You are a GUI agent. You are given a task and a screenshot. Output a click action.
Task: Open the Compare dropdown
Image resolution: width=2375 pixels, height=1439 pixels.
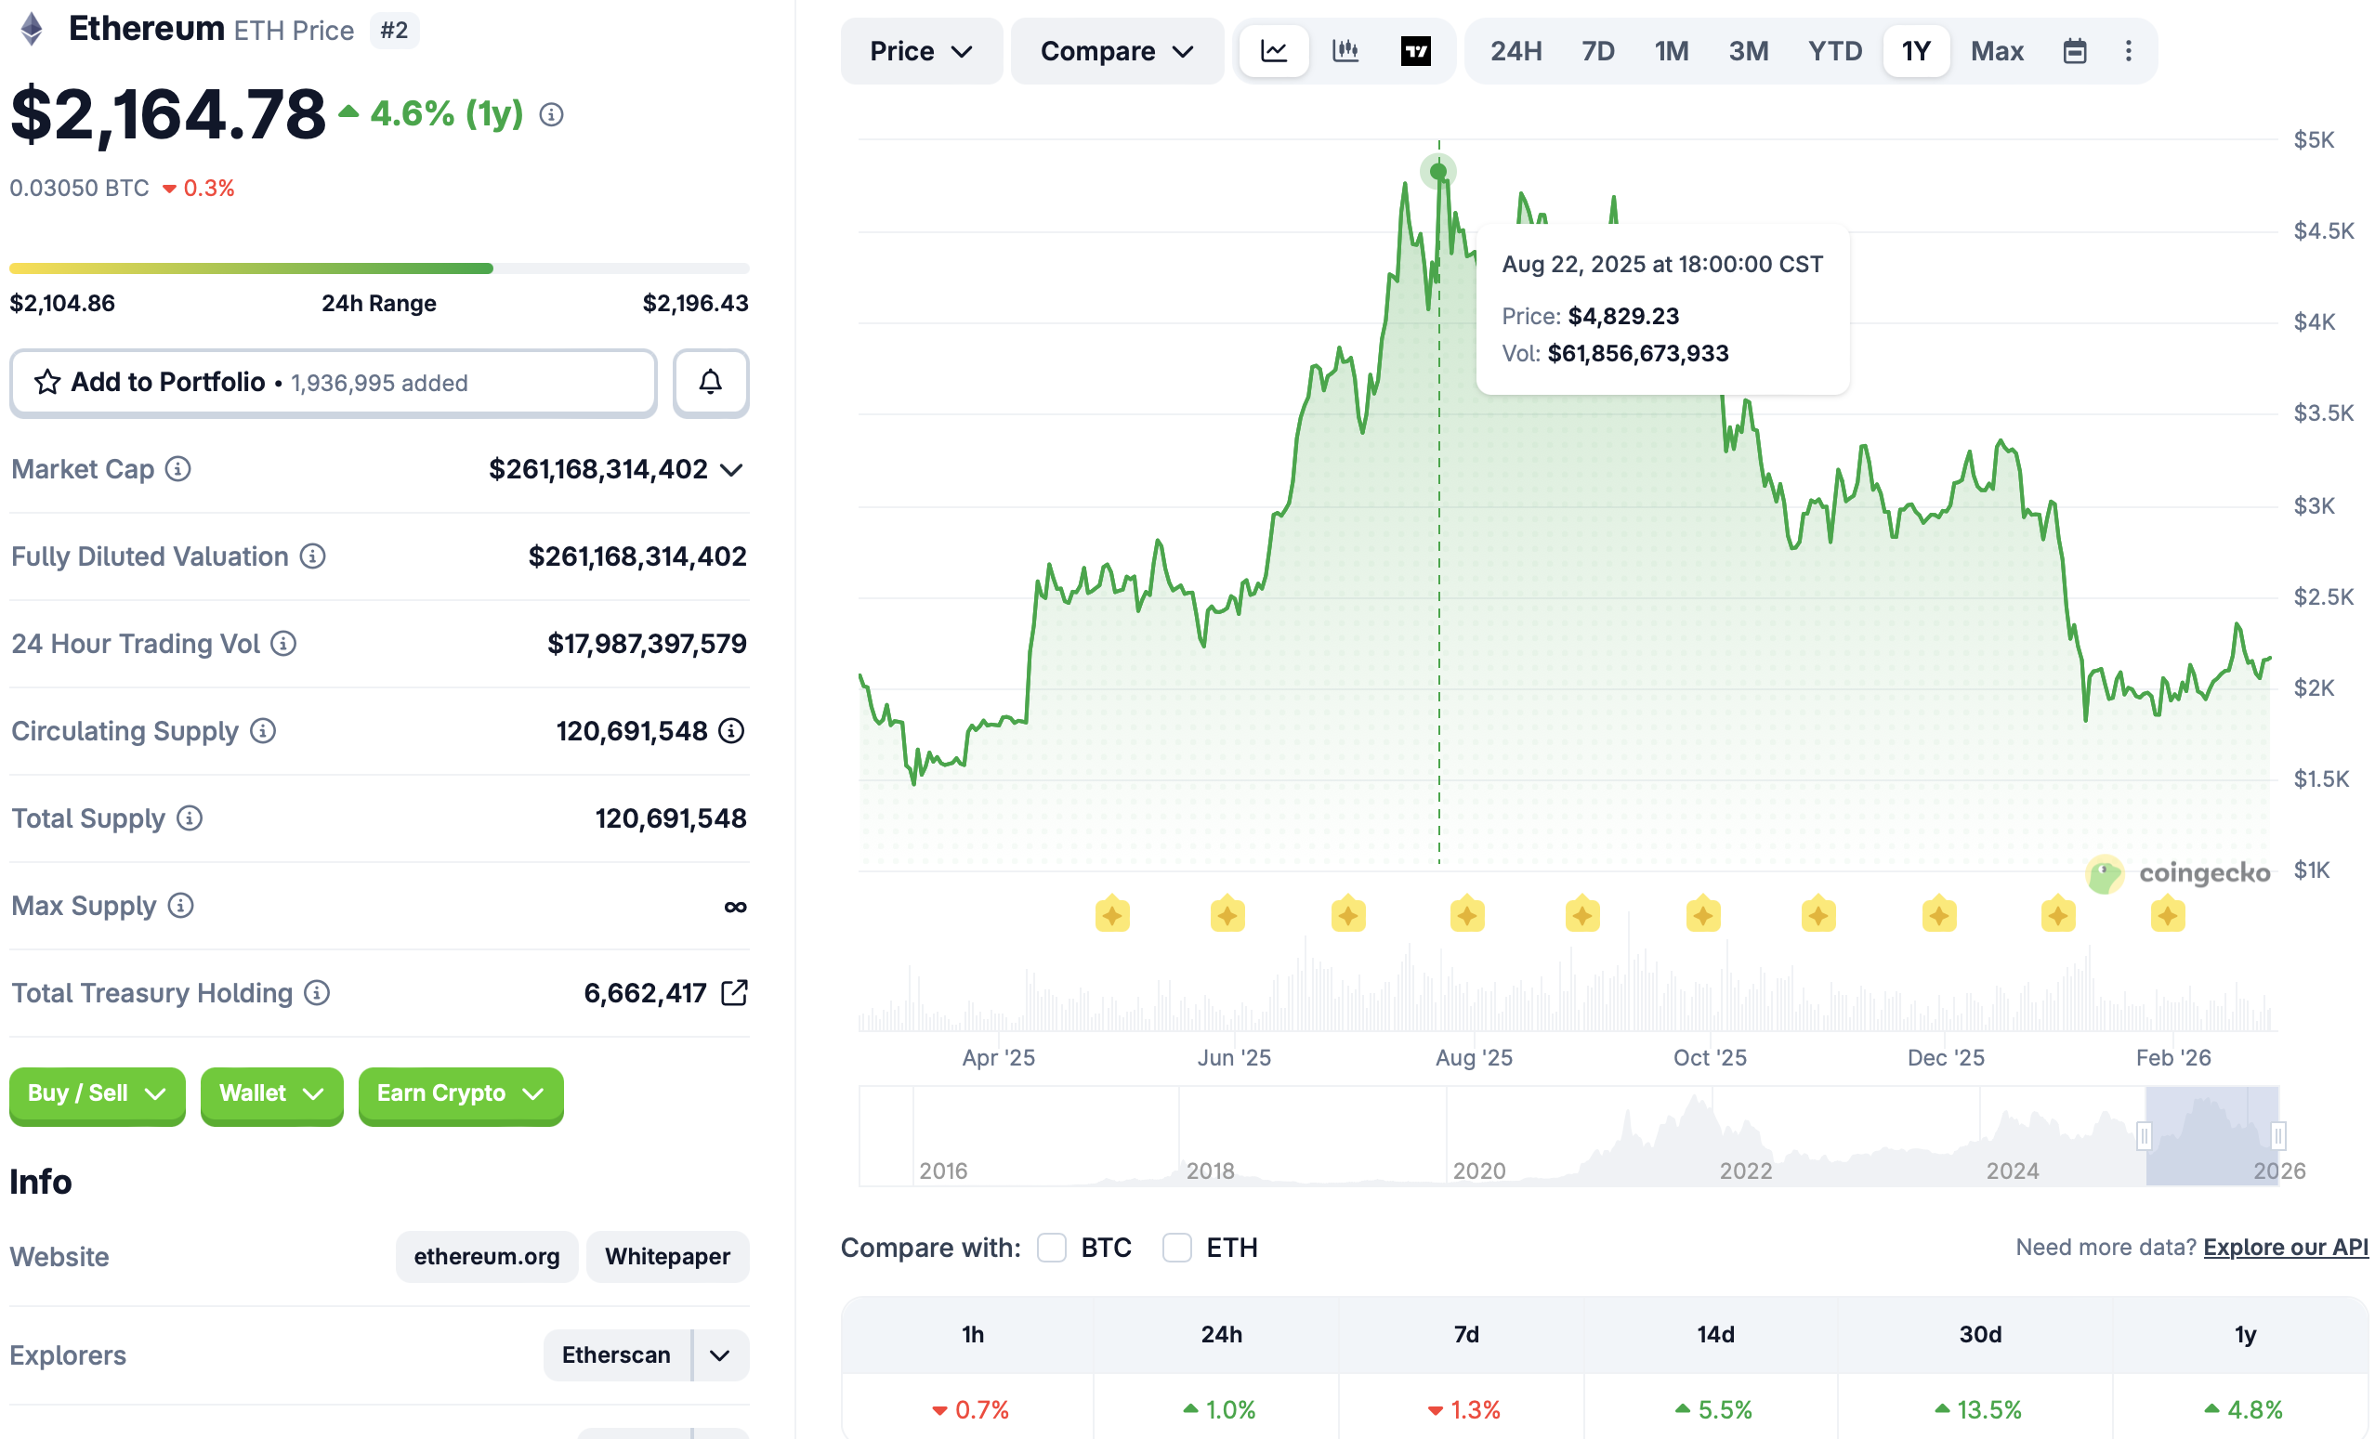point(1116,51)
